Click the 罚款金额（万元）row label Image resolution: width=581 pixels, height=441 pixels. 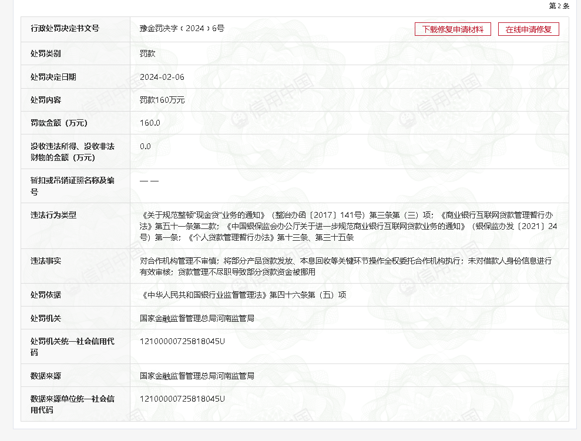(x=59, y=123)
